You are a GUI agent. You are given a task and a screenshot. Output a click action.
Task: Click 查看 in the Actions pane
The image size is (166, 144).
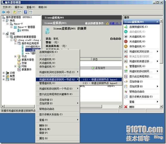tap(132, 102)
